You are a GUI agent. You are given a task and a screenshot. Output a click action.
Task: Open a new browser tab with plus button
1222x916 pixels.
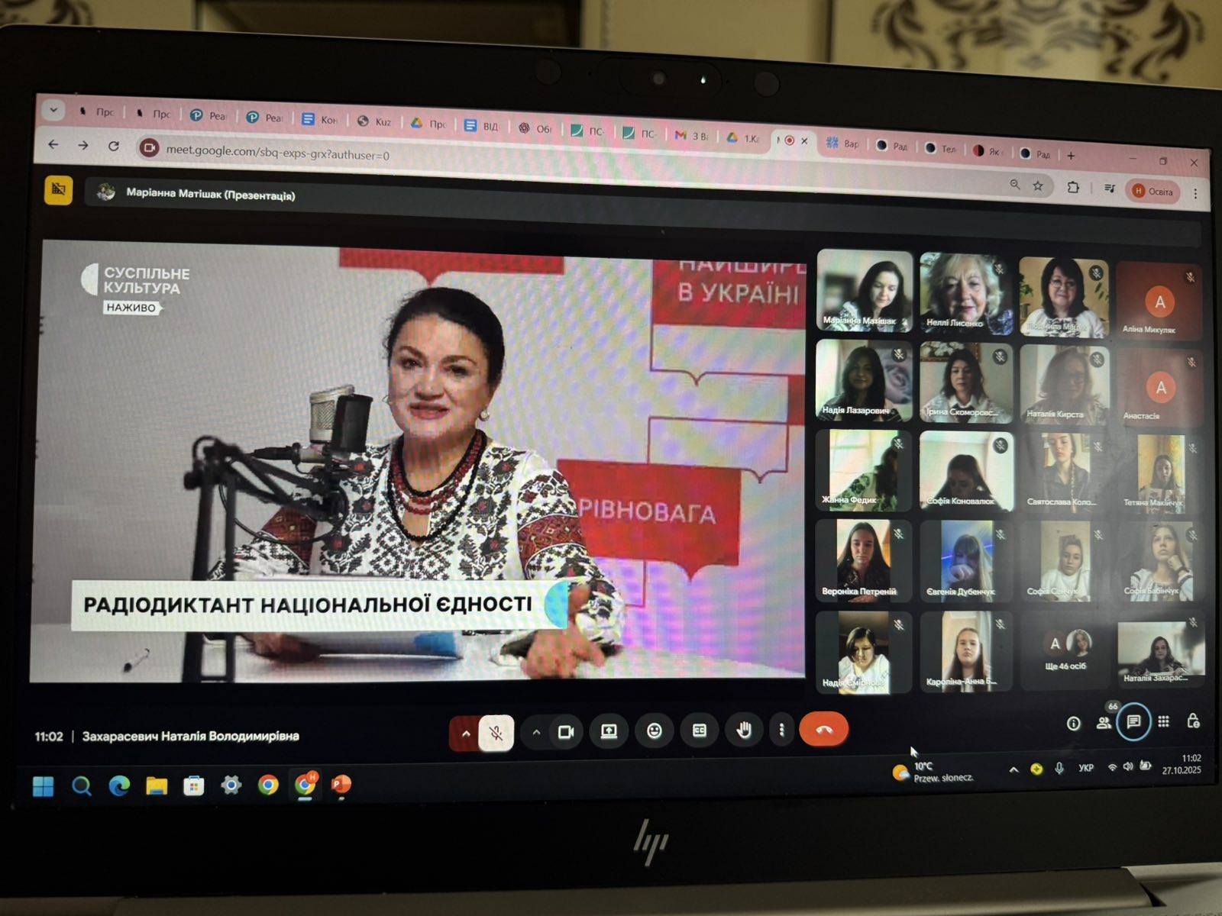(1071, 156)
